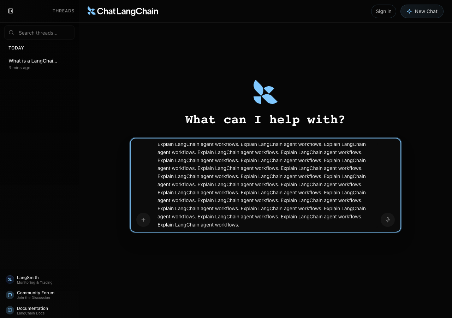The width and height of the screenshot is (452, 318).
Task: Click the THREADS header label
Action: [x=64, y=11]
